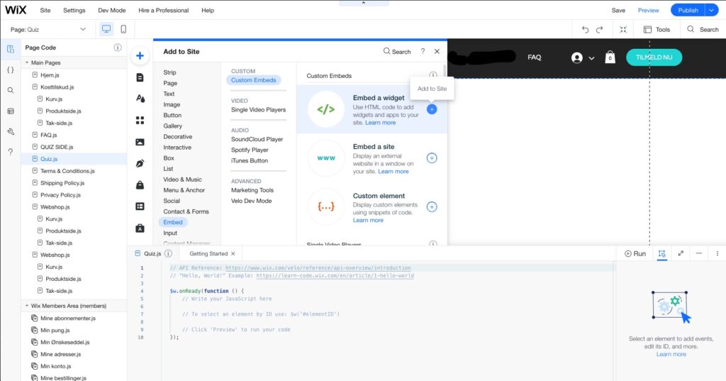Click the TILMELD NU site button

pyautogui.click(x=654, y=57)
